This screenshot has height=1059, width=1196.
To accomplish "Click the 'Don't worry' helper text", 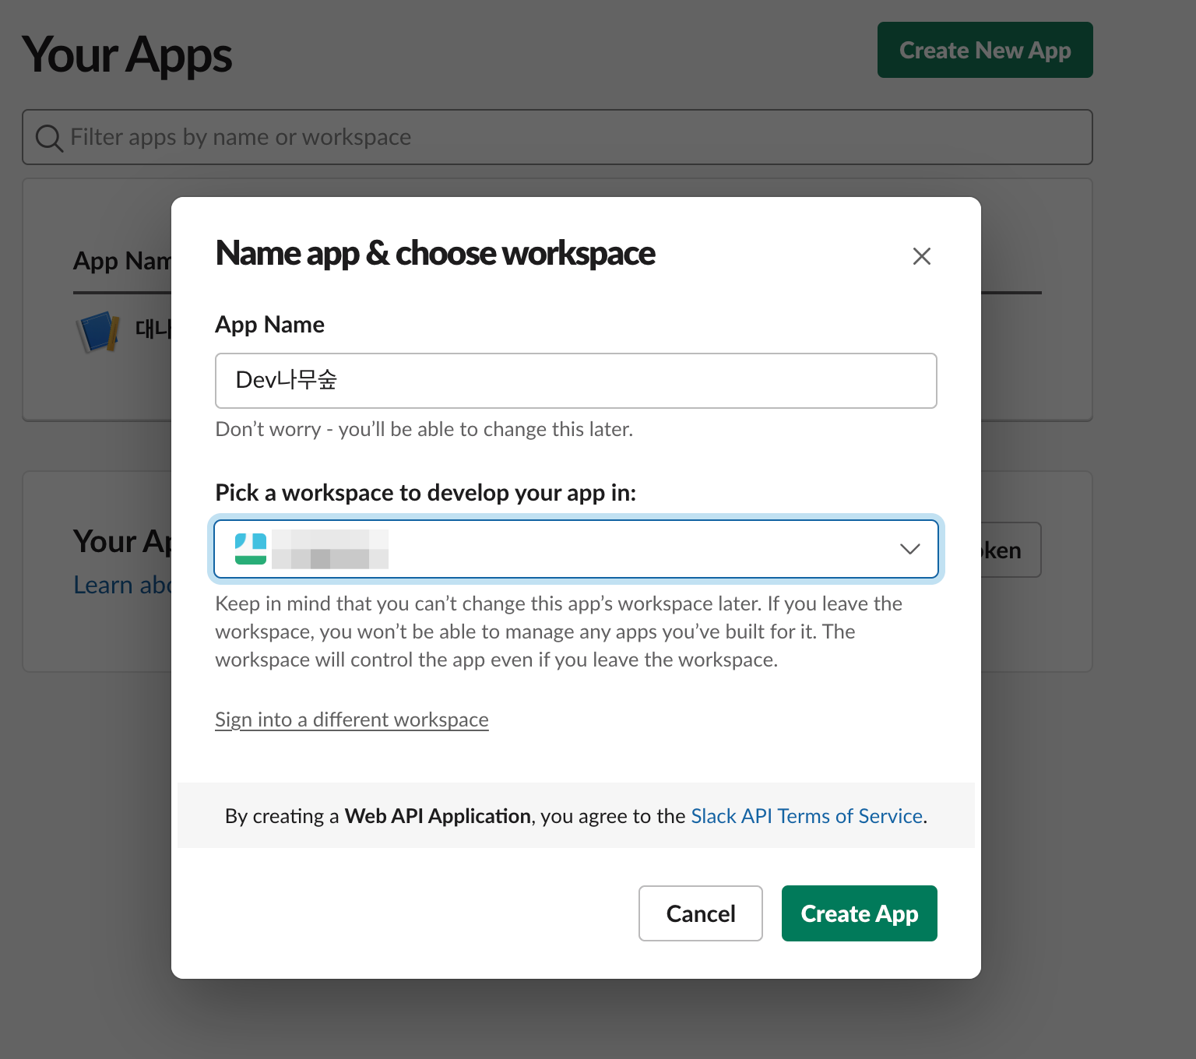I will click(424, 429).
